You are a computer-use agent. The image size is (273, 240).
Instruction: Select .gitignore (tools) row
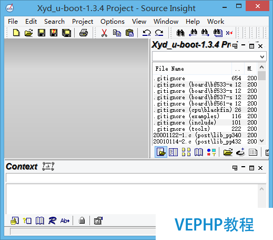click(x=205, y=129)
